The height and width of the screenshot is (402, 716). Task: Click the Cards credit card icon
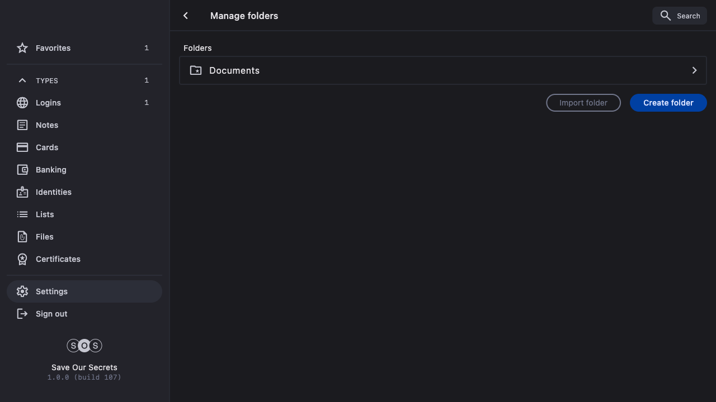tap(22, 147)
